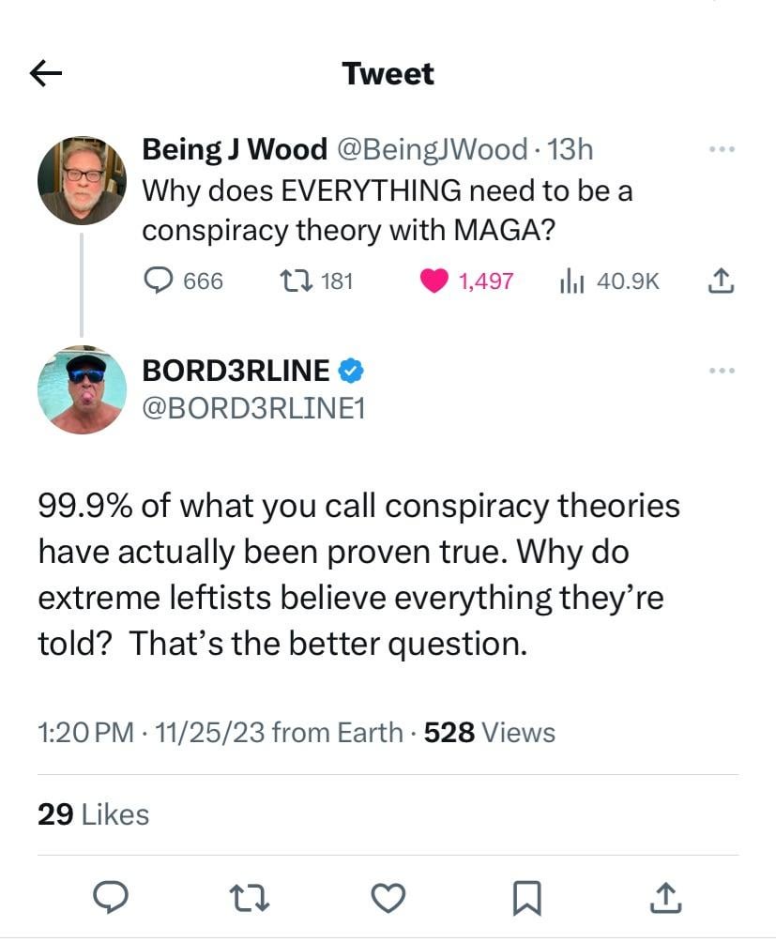Share BORD3RLINE's reply tweet
The height and width of the screenshot is (942, 776).
[663, 898]
